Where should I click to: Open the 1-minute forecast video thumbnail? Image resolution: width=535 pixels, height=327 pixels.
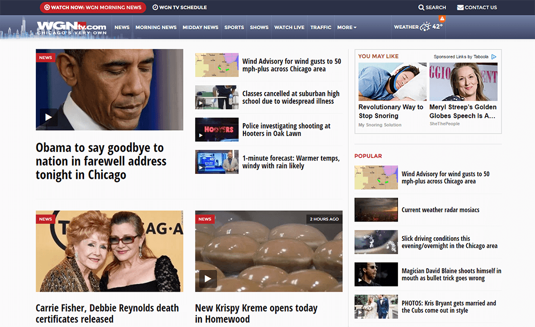point(217,162)
